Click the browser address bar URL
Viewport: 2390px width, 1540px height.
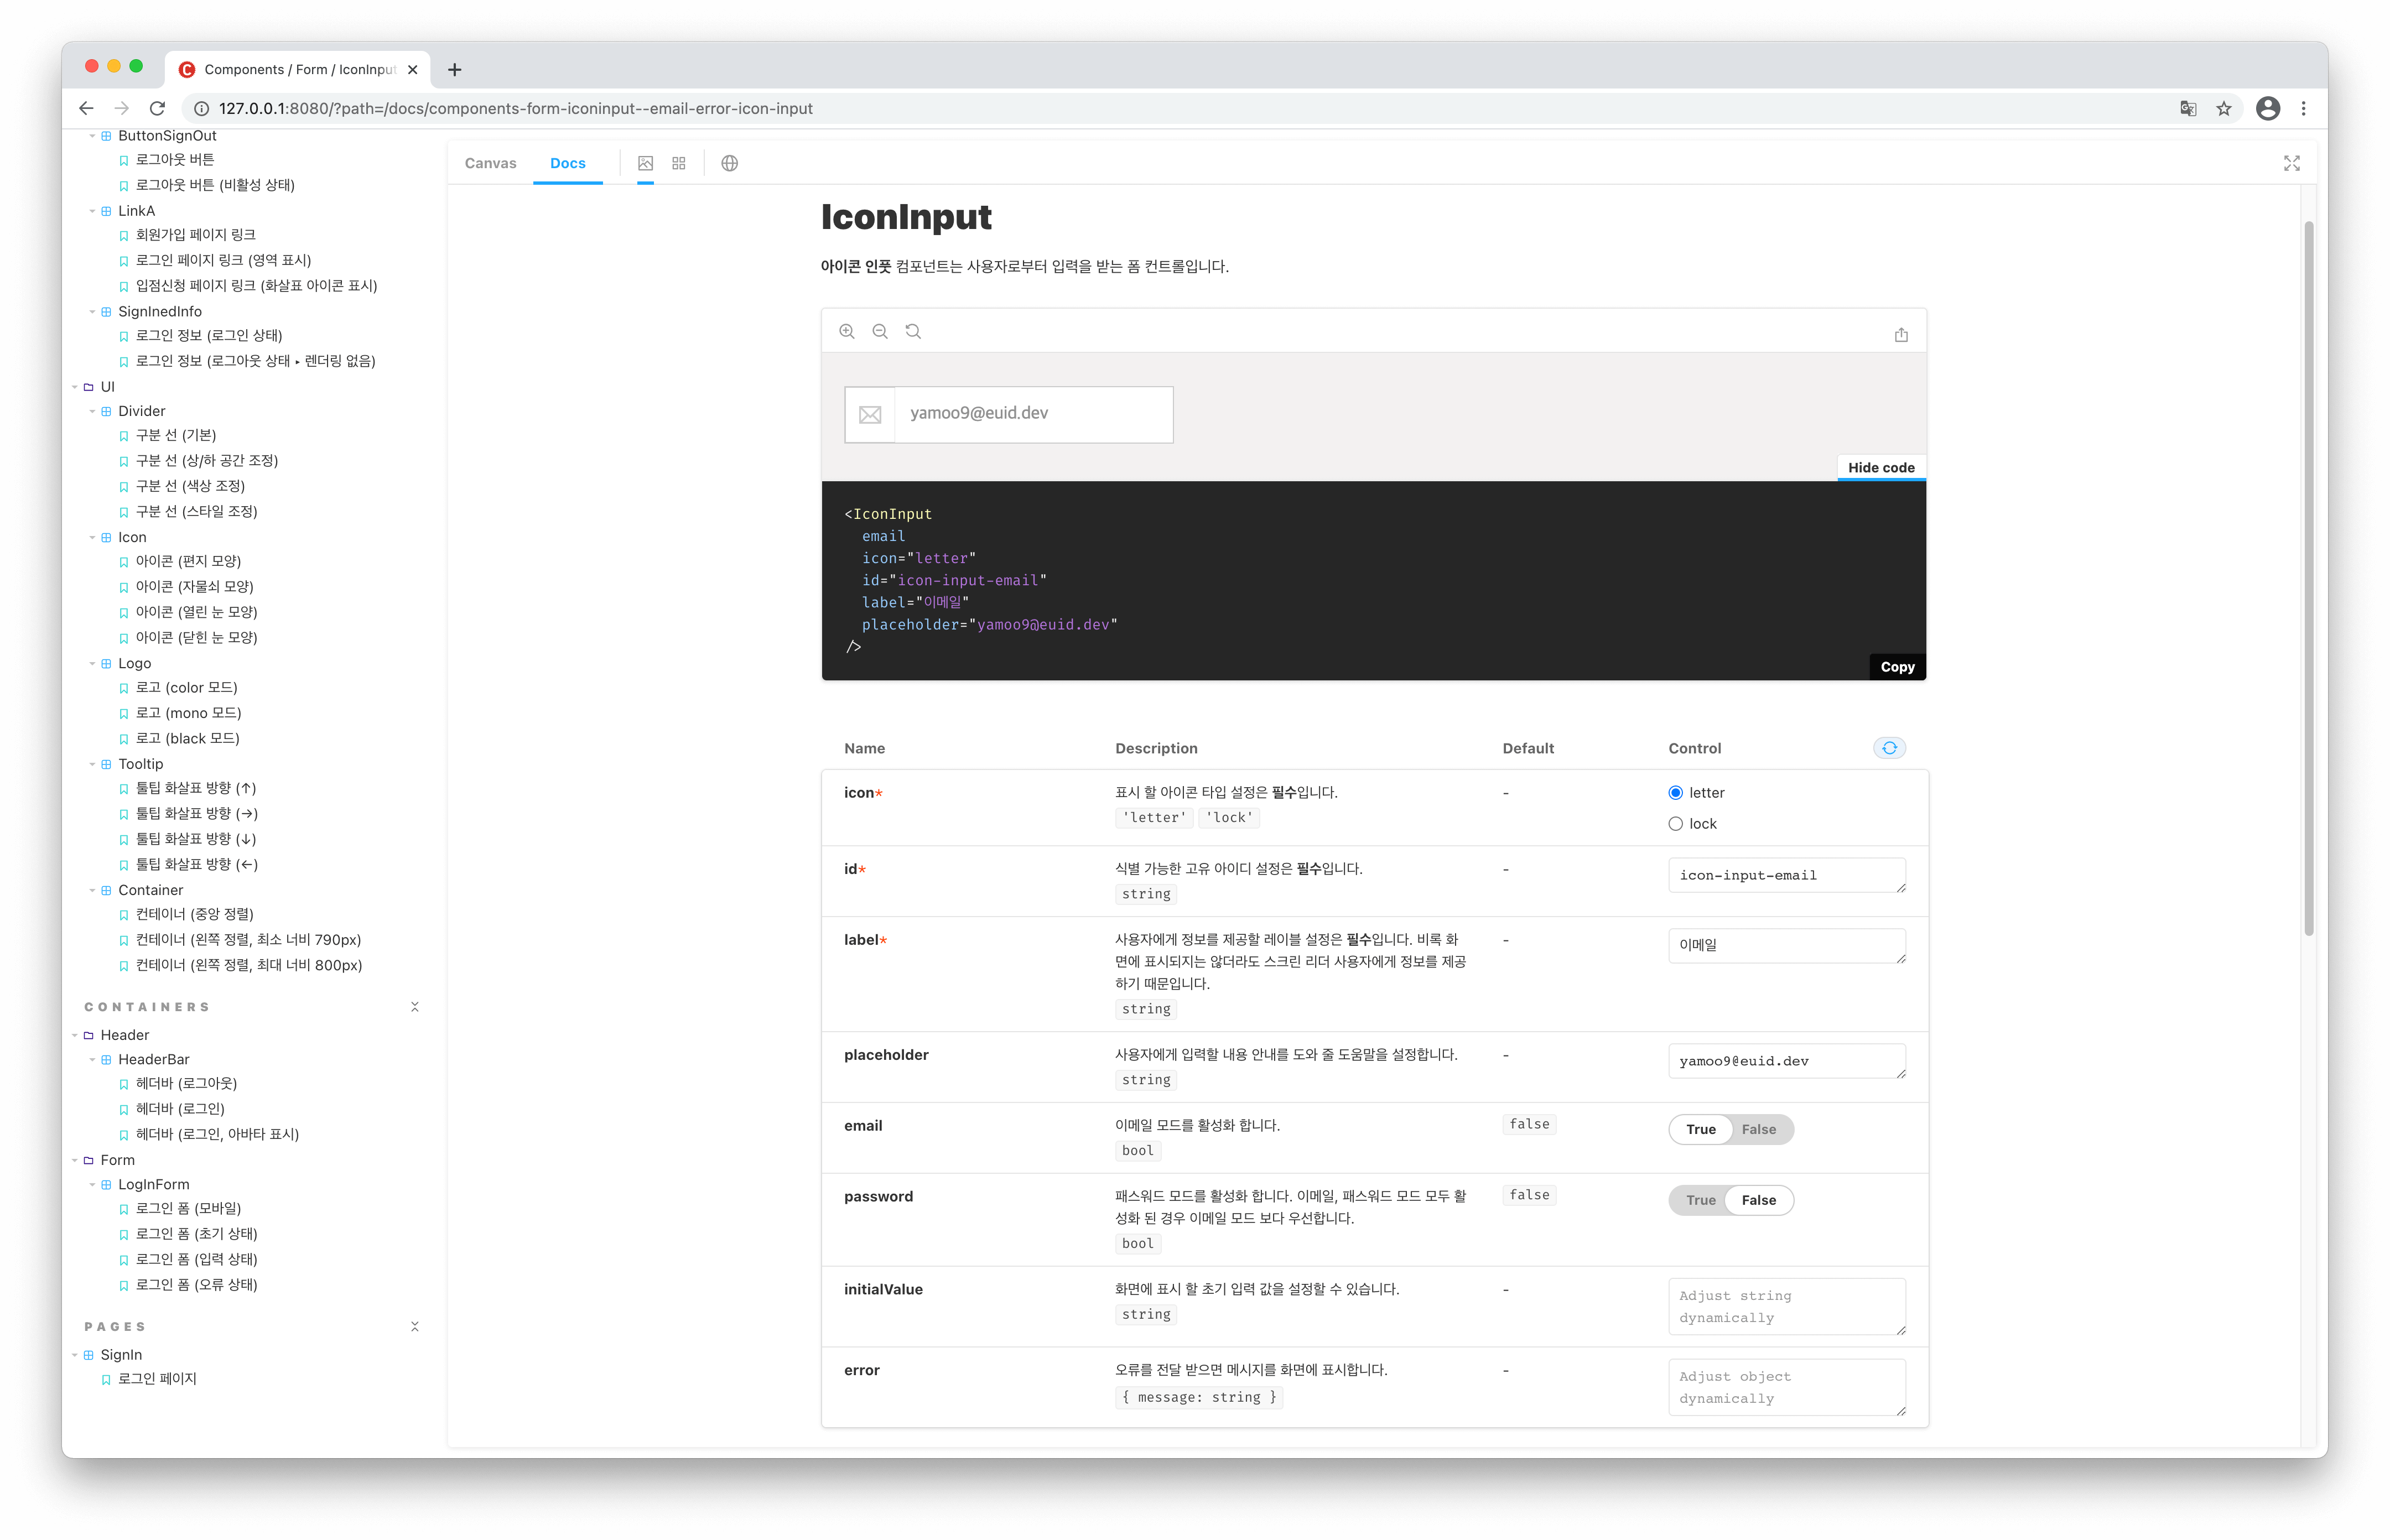[515, 108]
